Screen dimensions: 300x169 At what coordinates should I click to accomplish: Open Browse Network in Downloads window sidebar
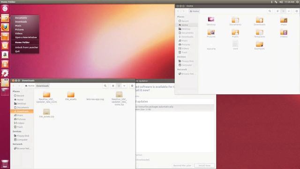(x=22, y=148)
